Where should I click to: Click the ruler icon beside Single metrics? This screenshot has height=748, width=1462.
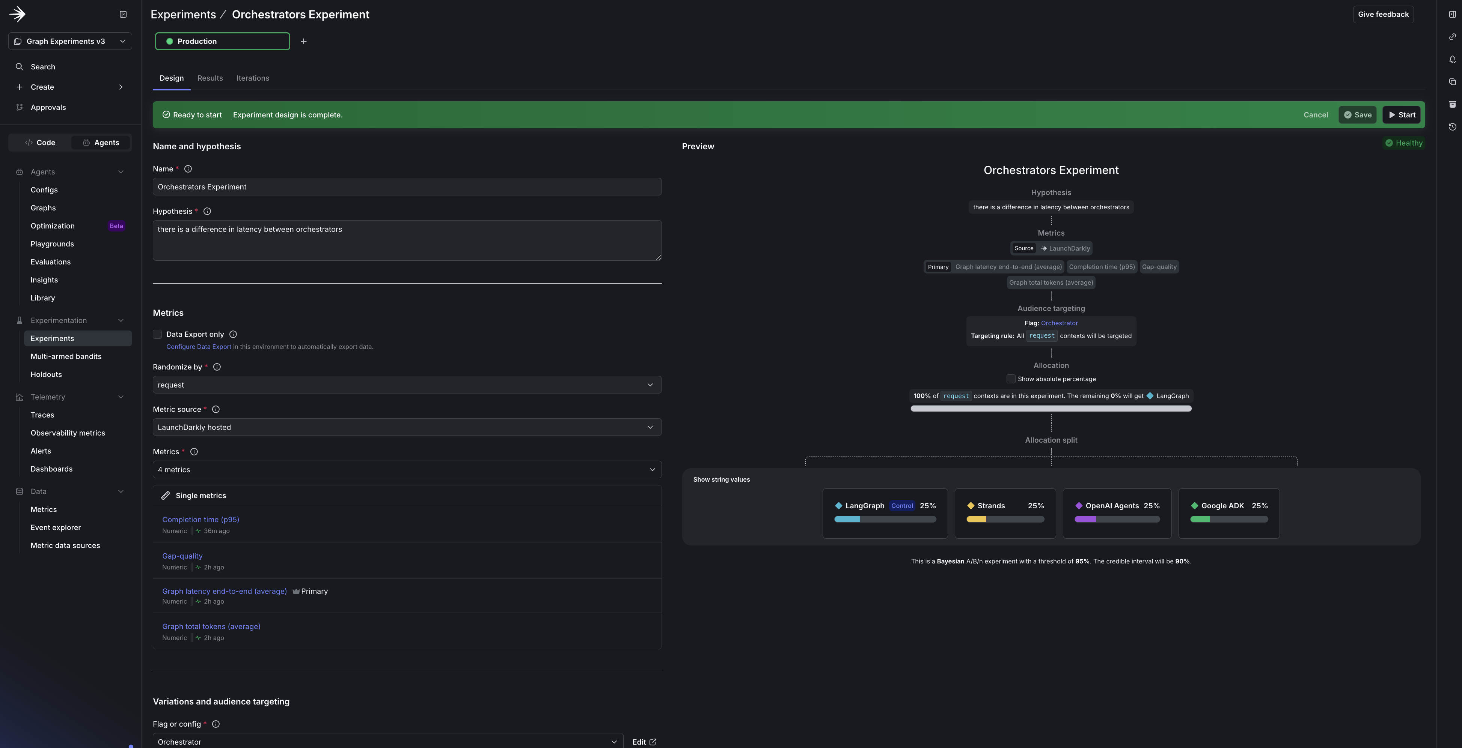[x=166, y=496]
